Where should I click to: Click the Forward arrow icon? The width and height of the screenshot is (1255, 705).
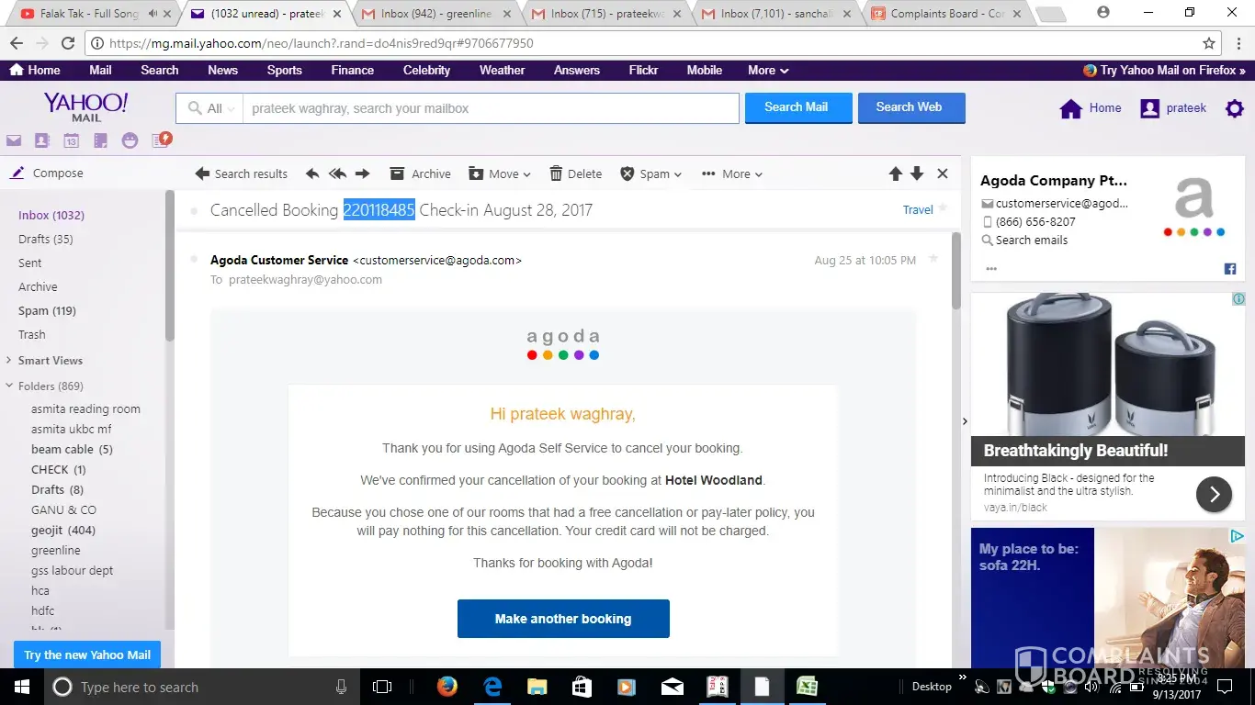[362, 173]
